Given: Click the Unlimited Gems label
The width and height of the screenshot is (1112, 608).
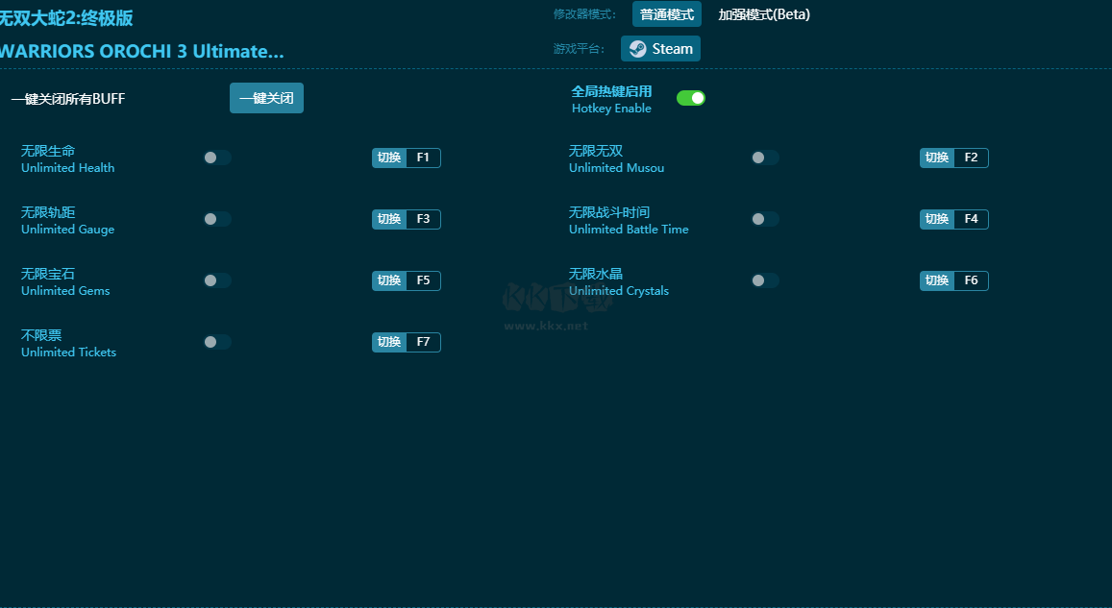Looking at the screenshot, I should (x=65, y=290).
